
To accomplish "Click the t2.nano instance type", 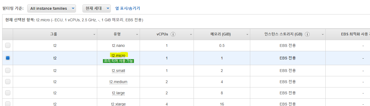I will 118,46.
